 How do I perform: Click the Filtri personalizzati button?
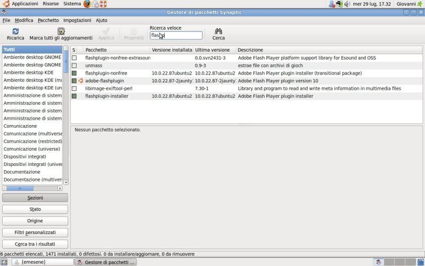click(35, 232)
